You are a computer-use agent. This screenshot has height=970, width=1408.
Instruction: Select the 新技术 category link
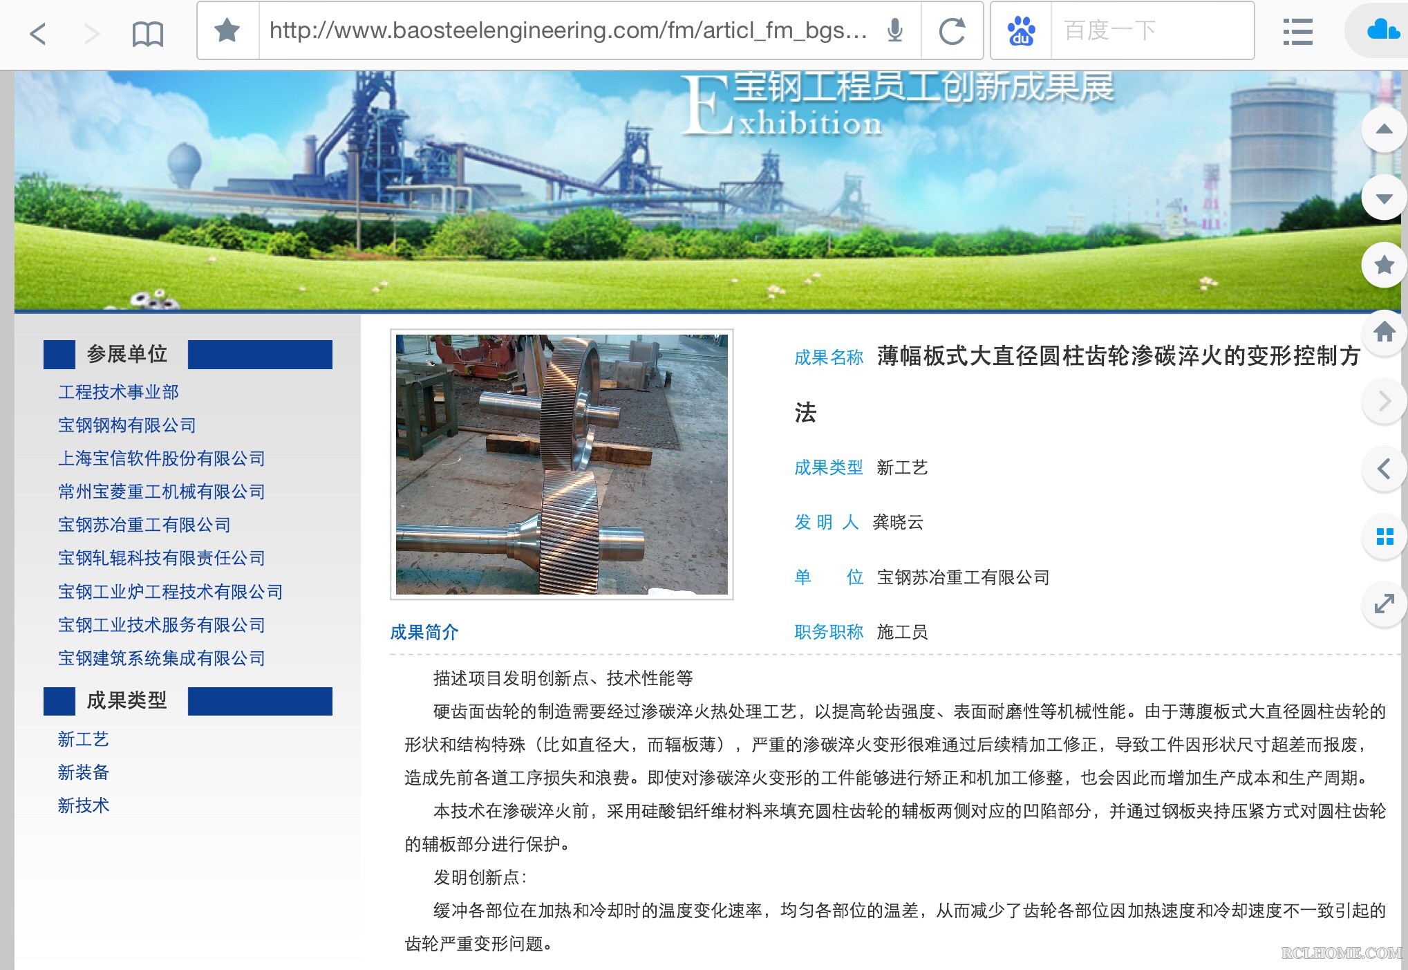tap(84, 805)
